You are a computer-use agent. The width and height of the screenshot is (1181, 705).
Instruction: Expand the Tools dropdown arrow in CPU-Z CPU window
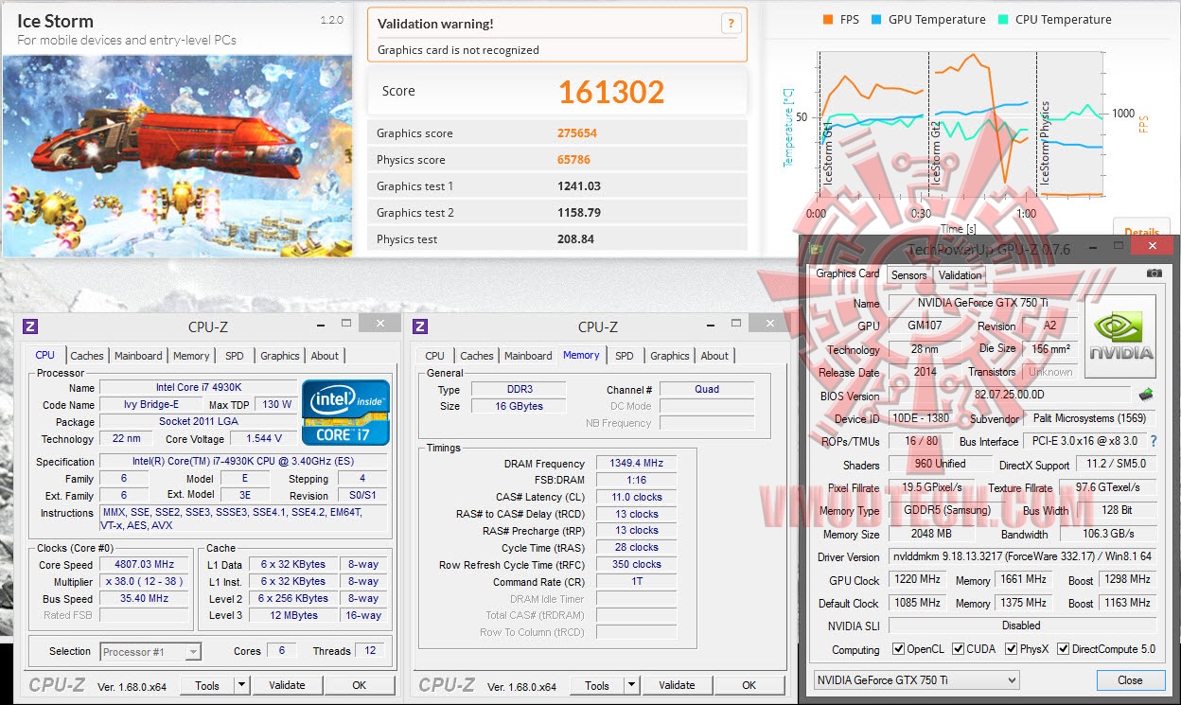pos(241,685)
